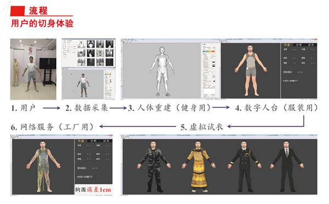
Task: Click the digital mannequin in grey vest
Action: point(251,70)
